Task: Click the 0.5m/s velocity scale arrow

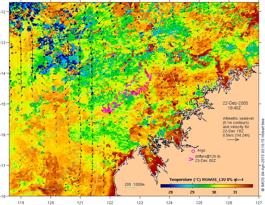Action: click(x=233, y=140)
